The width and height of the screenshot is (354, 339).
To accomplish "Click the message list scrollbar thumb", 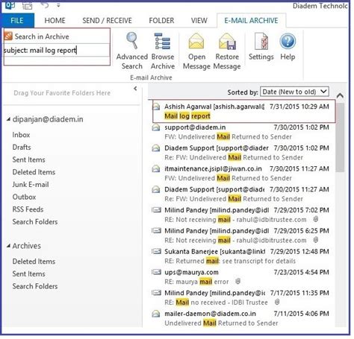I will click(x=340, y=137).
